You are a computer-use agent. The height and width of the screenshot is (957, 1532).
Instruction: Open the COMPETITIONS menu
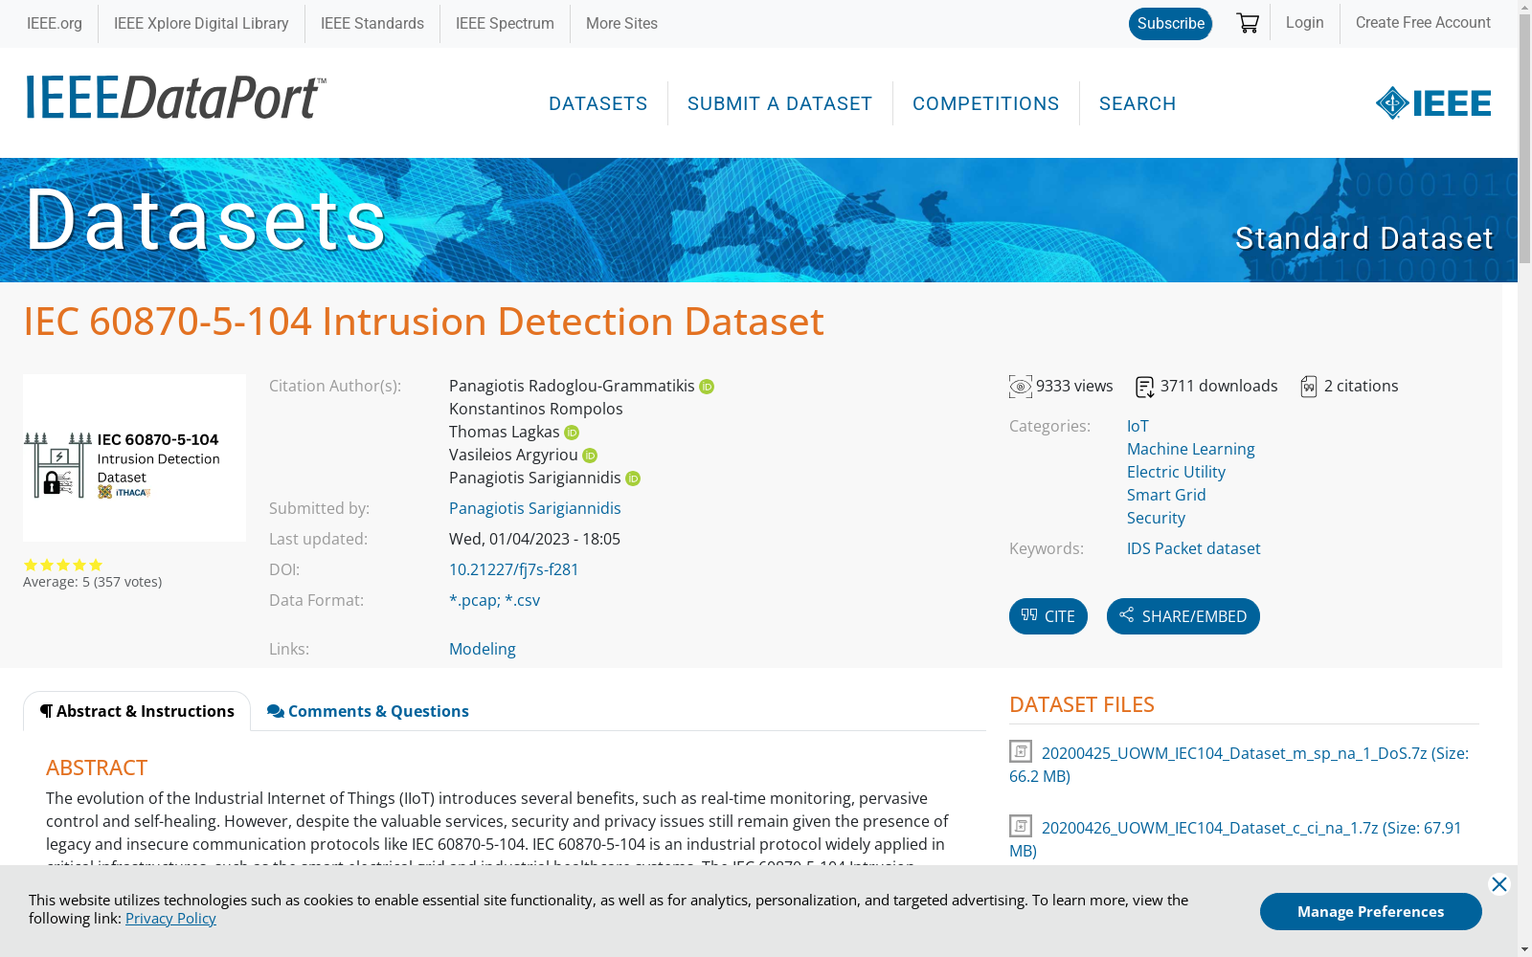coord(986,103)
